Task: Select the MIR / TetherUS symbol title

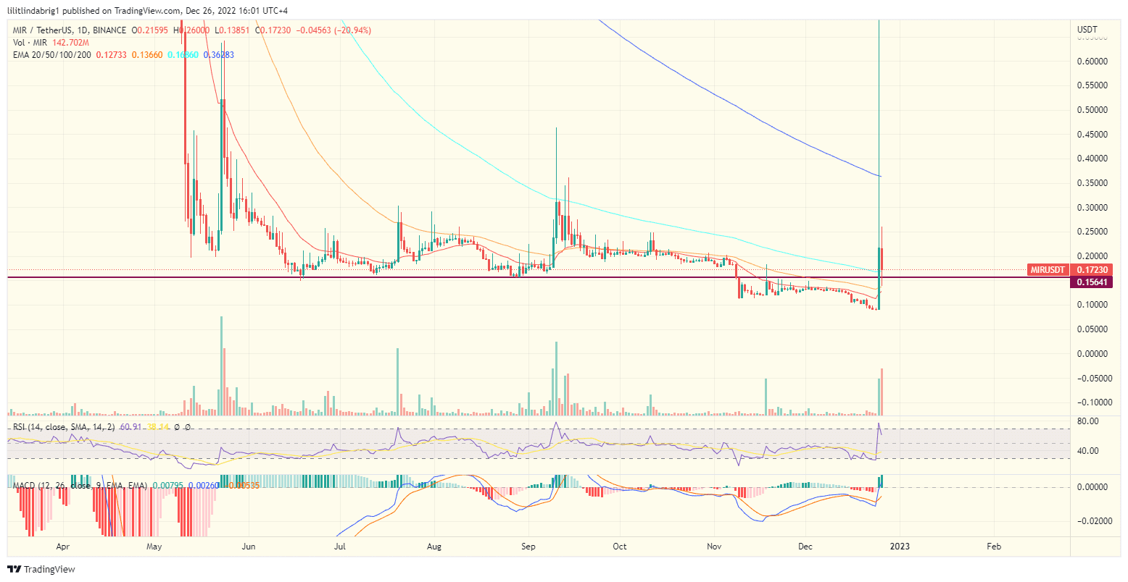Action: tap(43, 30)
